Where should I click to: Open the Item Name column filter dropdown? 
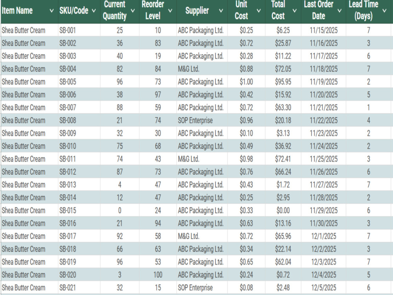pos(51,11)
